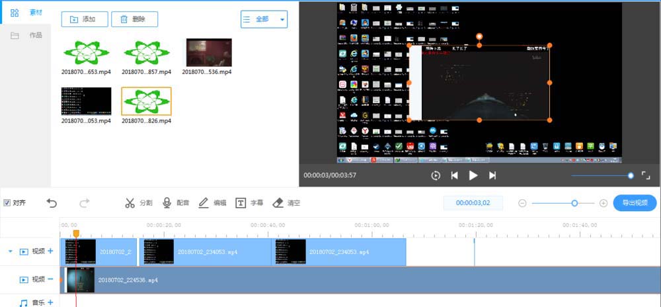Viewport: 661px width, 307px height.
Task: Click the loop playback icon
Action: [436, 175]
